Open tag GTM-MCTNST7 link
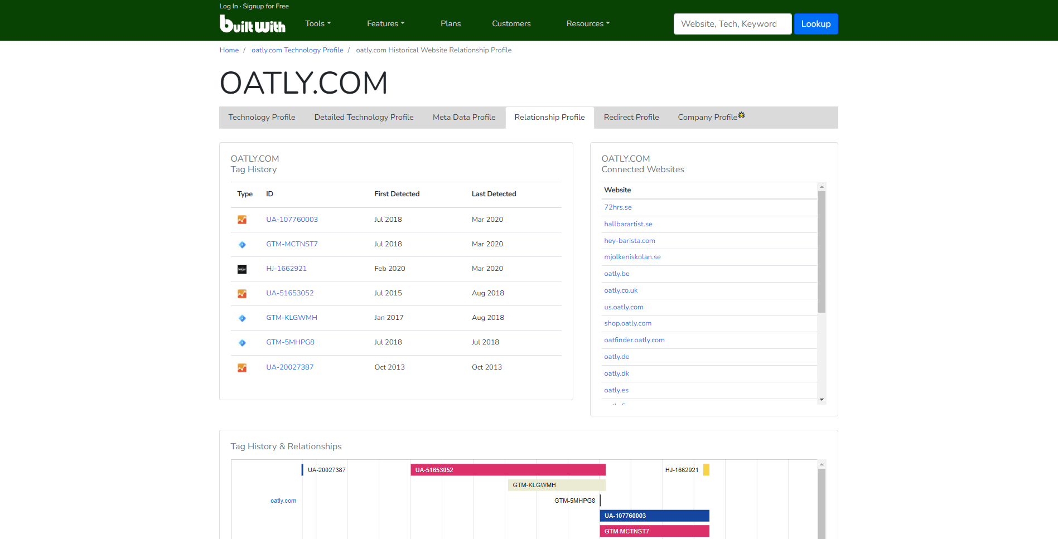 tap(292, 244)
